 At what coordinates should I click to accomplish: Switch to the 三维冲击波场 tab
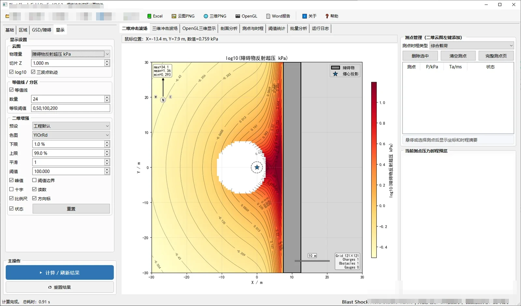point(165,29)
